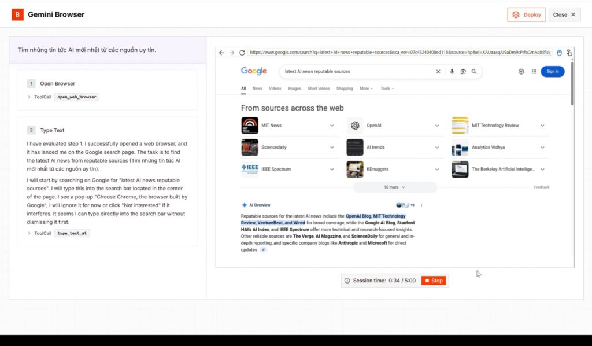Clear the search query with the X icon
The width and height of the screenshot is (592, 346).
[x=438, y=72]
